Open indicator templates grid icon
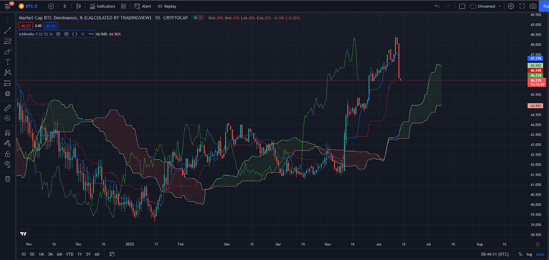Screen dimensions: 549x260 [124, 6]
